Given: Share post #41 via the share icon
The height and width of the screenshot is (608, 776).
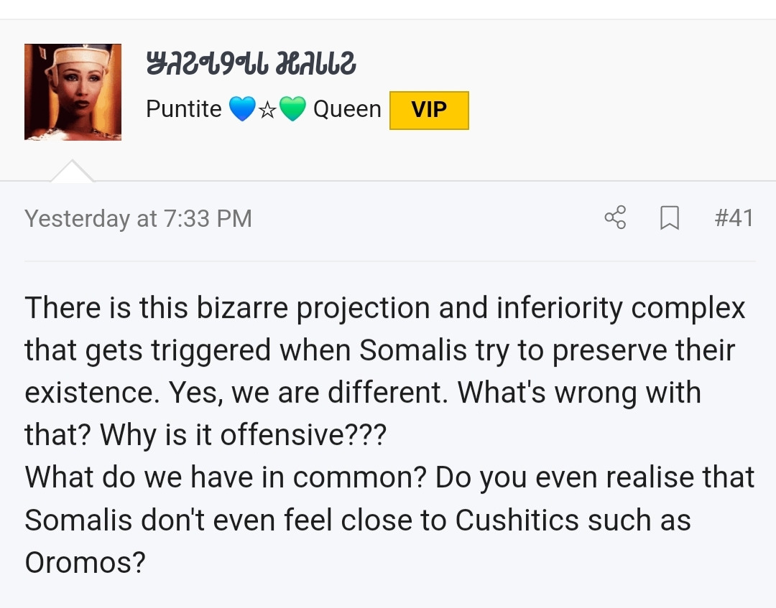Looking at the screenshot, I should pyautogui.click(x=615, y=218).
